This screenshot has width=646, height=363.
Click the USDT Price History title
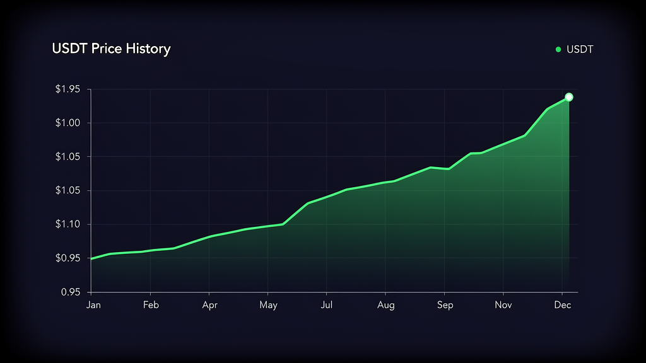[111, 49]
